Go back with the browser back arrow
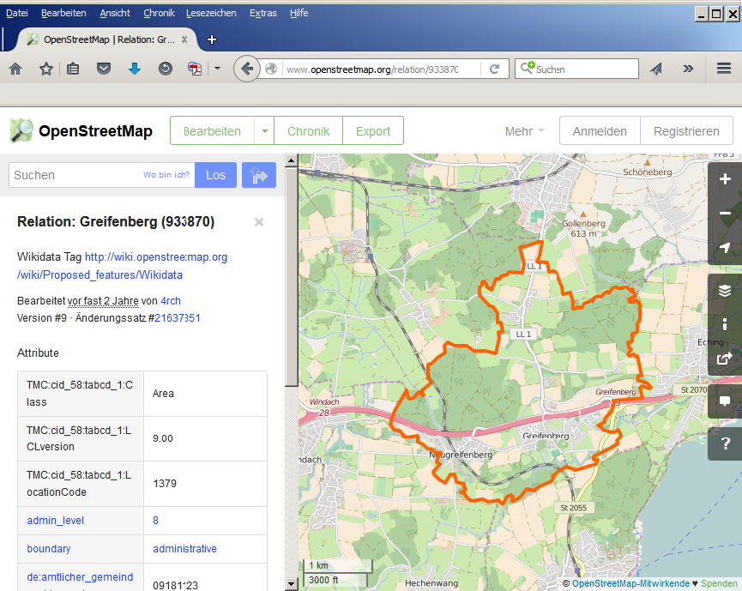The width and height of the screenshot is (742, 591). [x=246, y=69]
